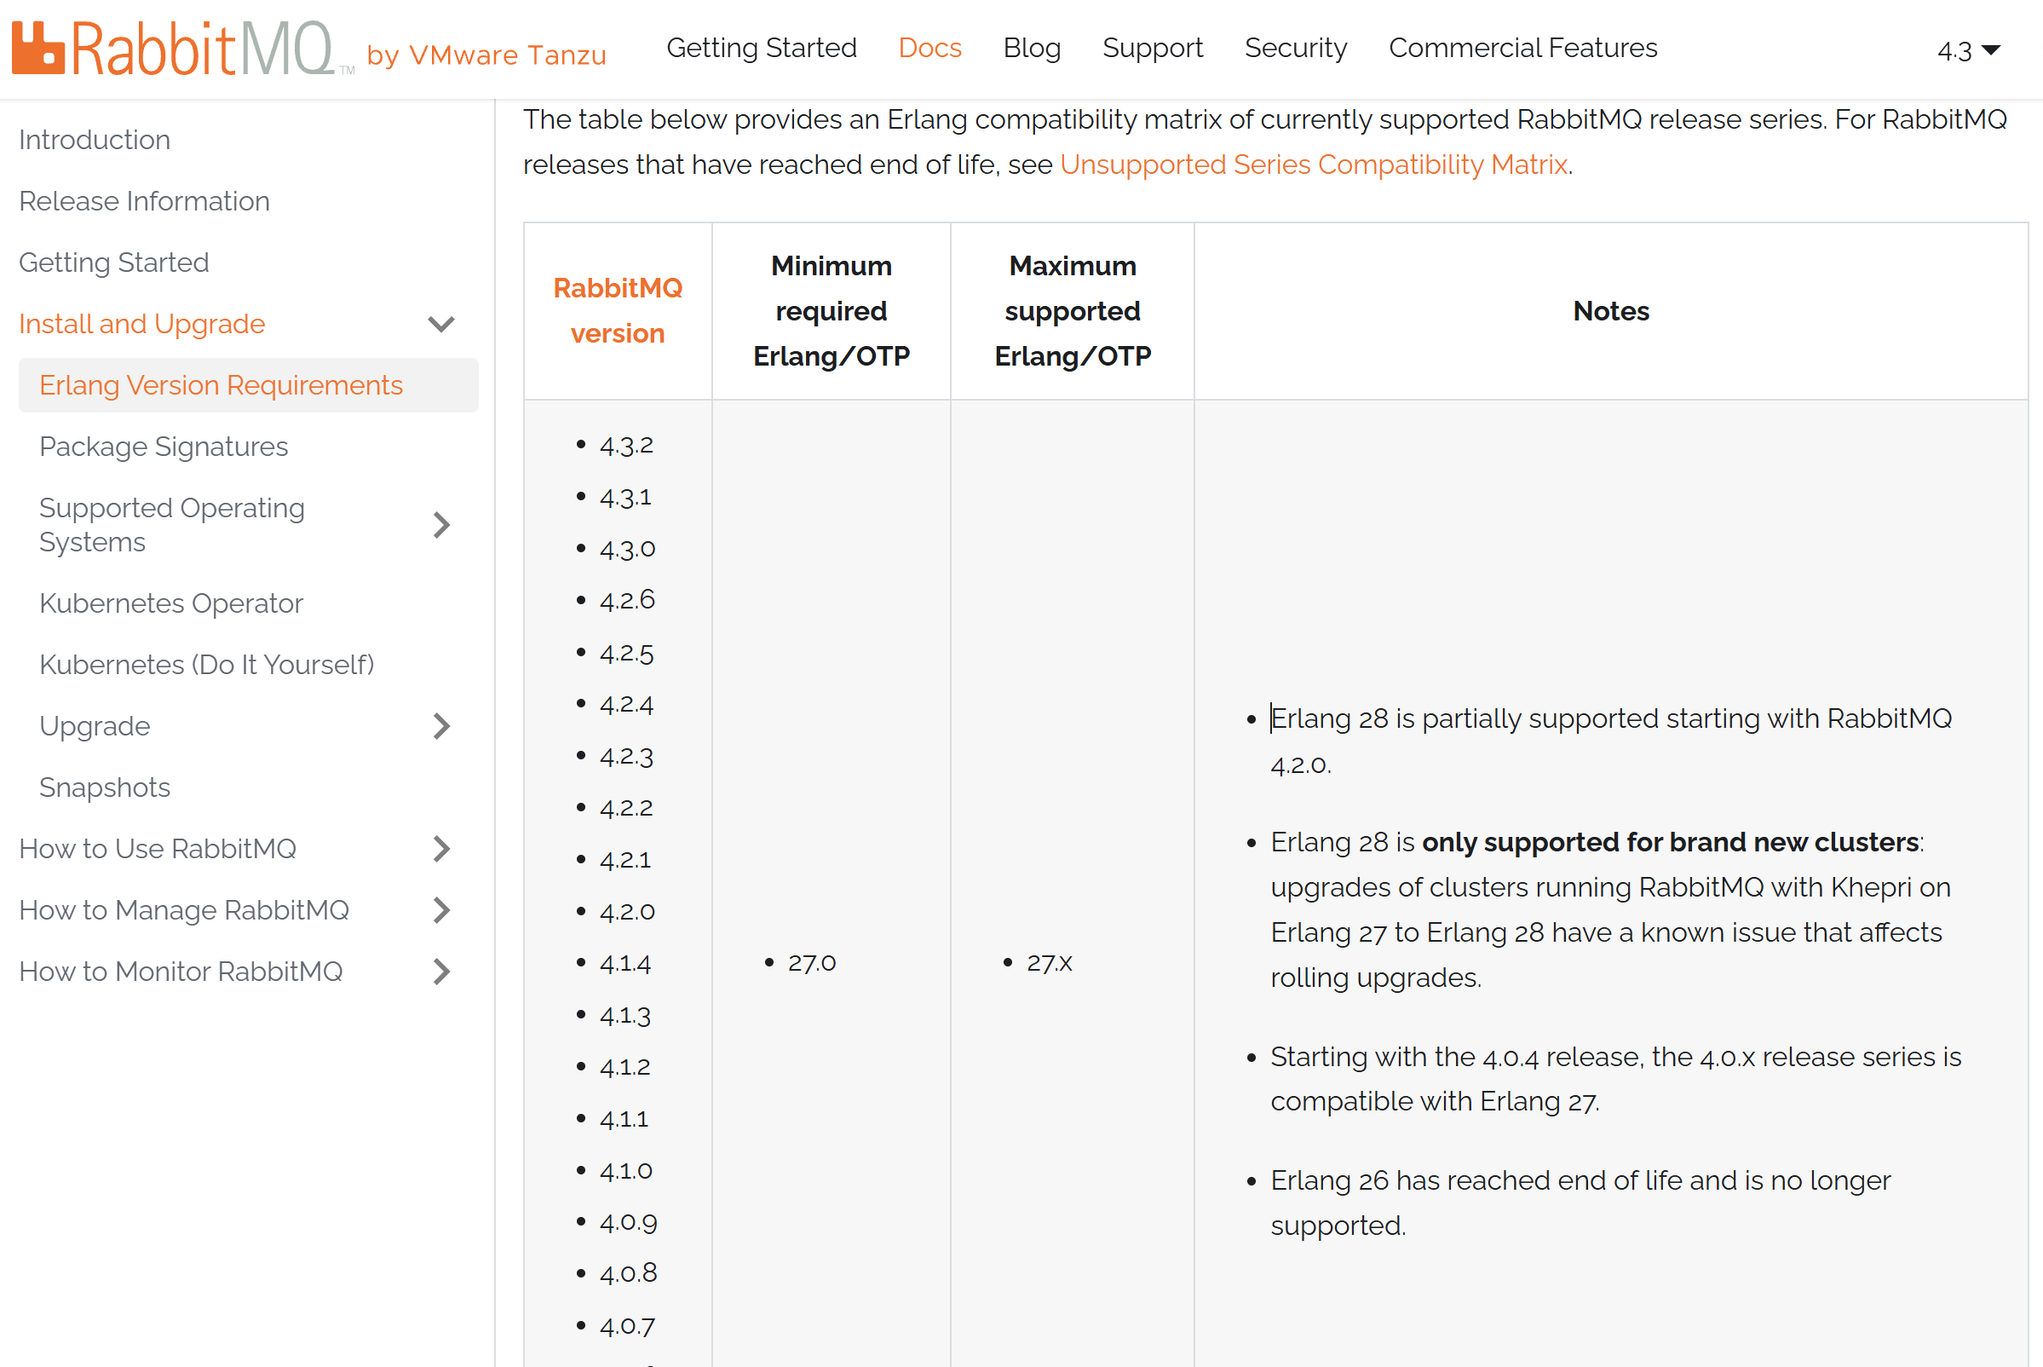Viewport: 2043px width, 1367px height.
Task: Open Getting Started in the sidebar
Action: coord(113,262)
